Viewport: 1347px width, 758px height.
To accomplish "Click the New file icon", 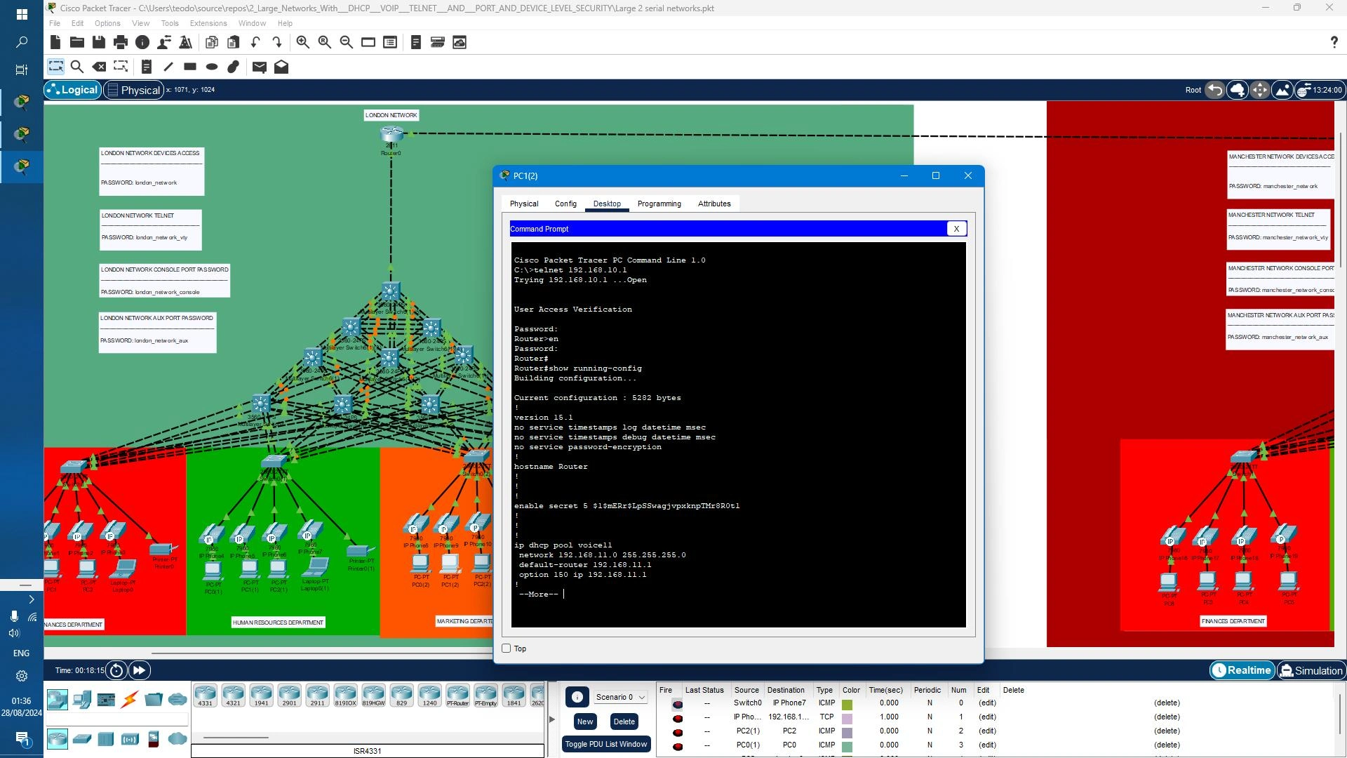I will [x=55, y=42].
